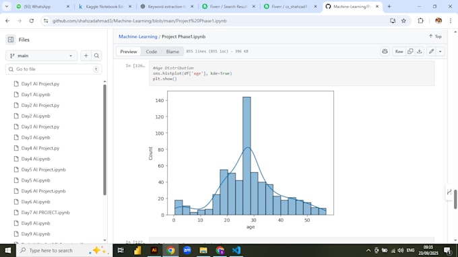Viewport: 458px width, 257px height.
Task: Expand more edit options dropdown arrow
Action: [x=440, y=51]
